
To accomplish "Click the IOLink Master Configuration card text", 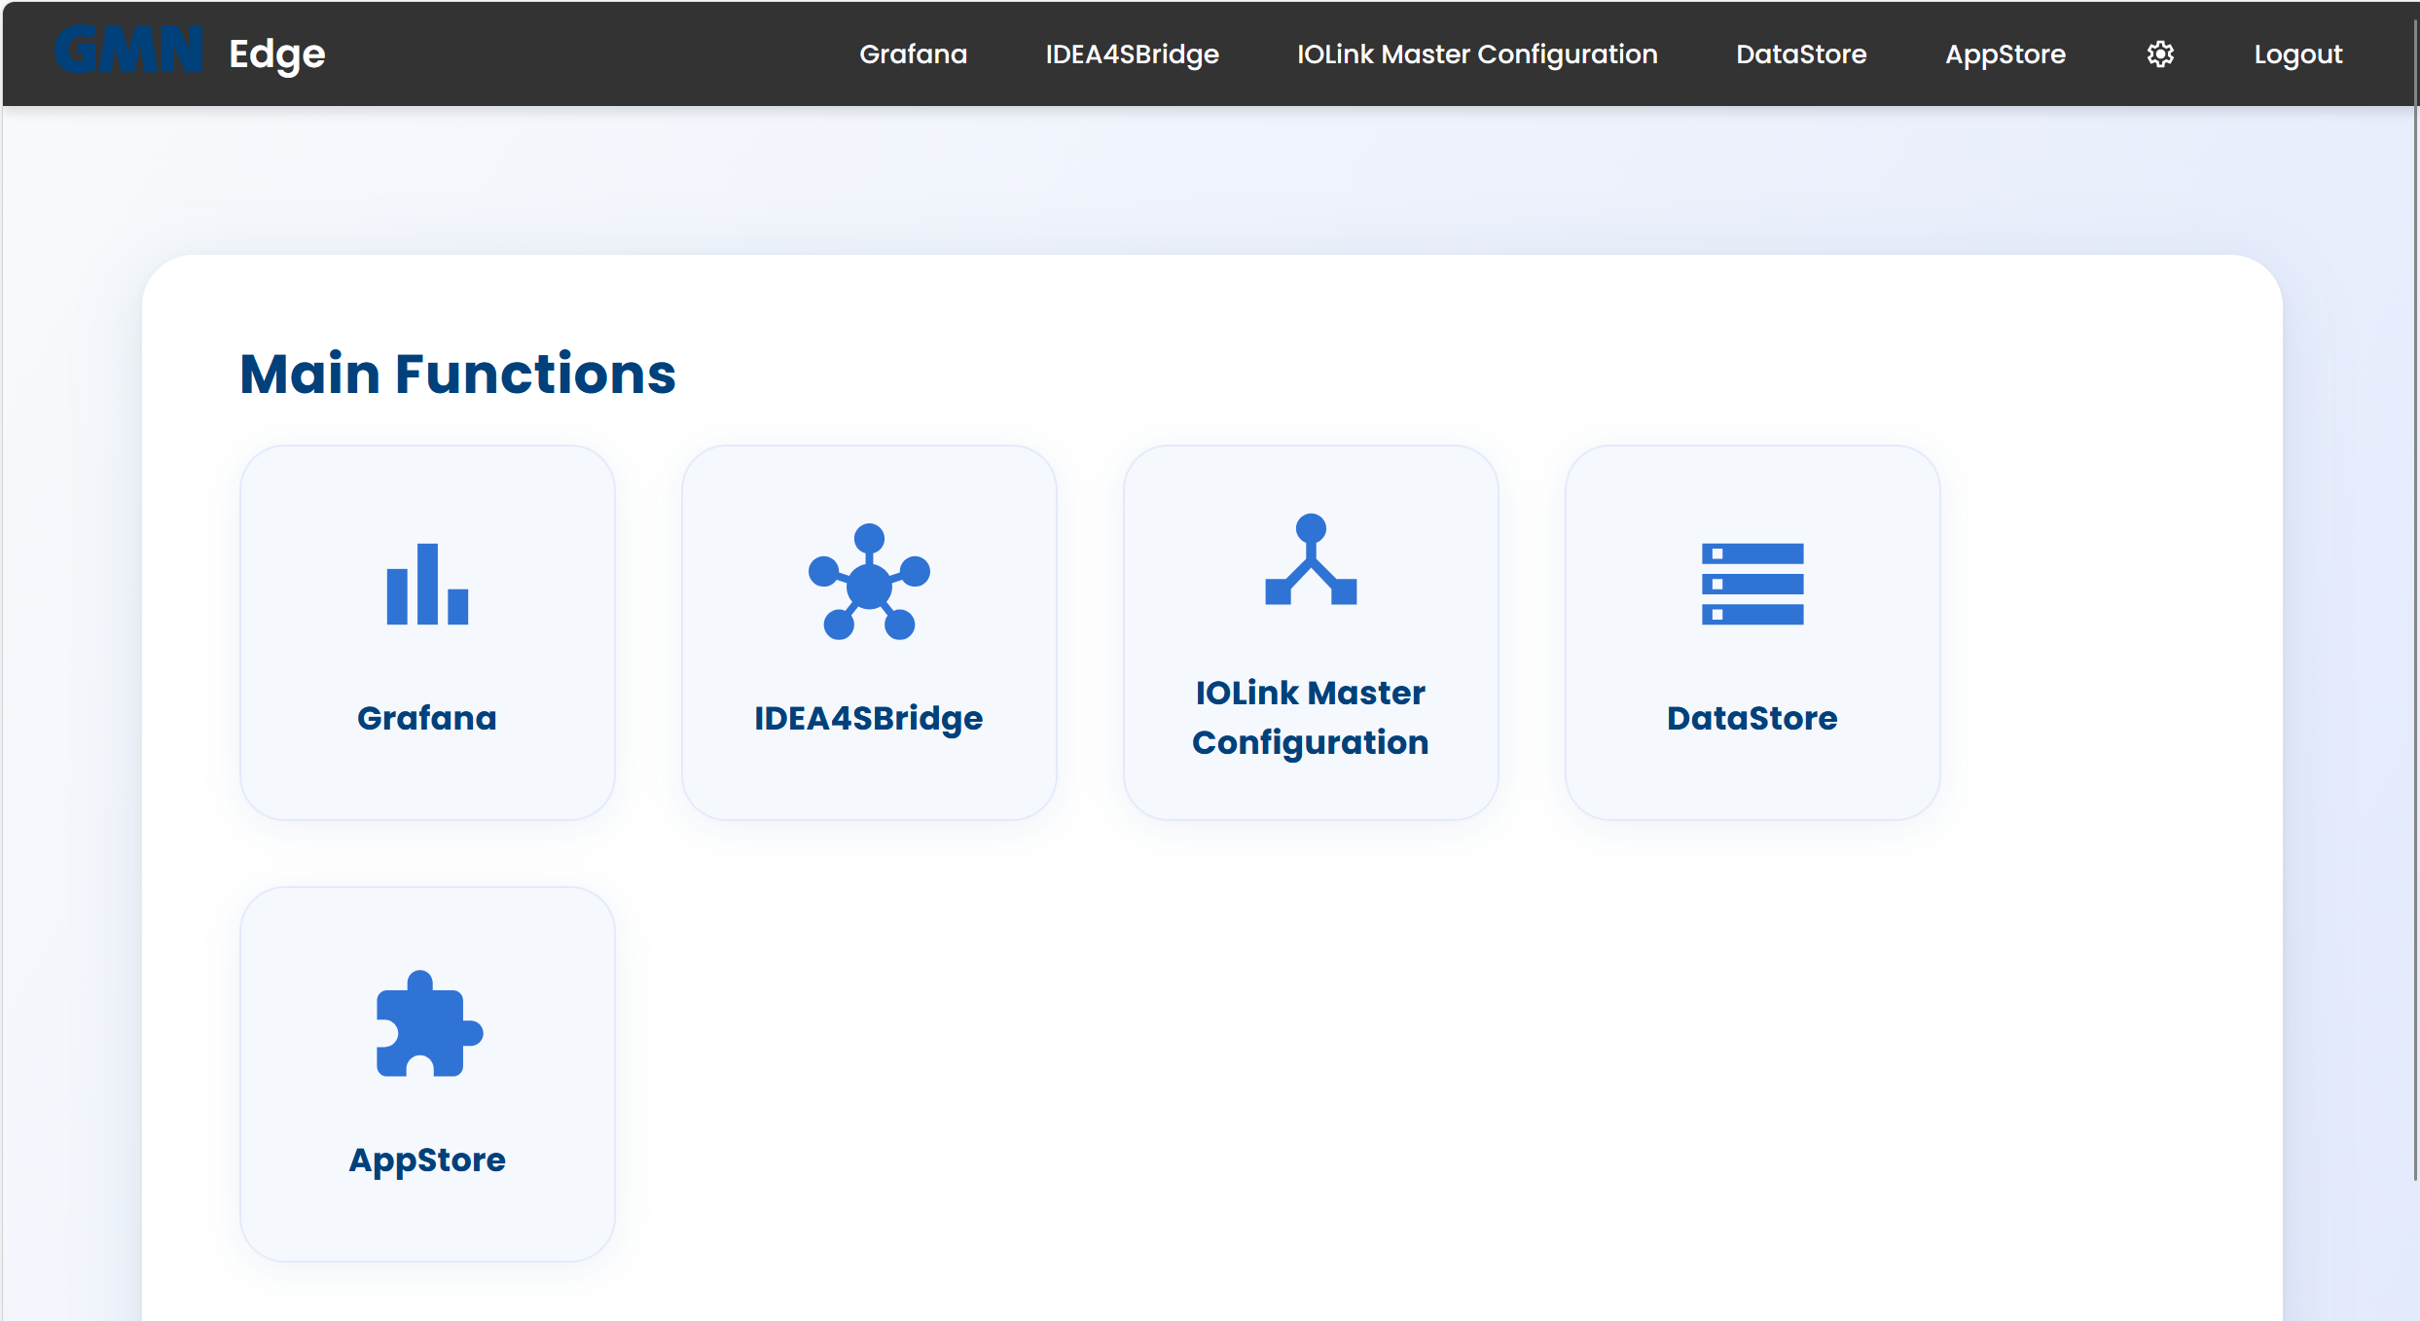I will coord(1310,718).
